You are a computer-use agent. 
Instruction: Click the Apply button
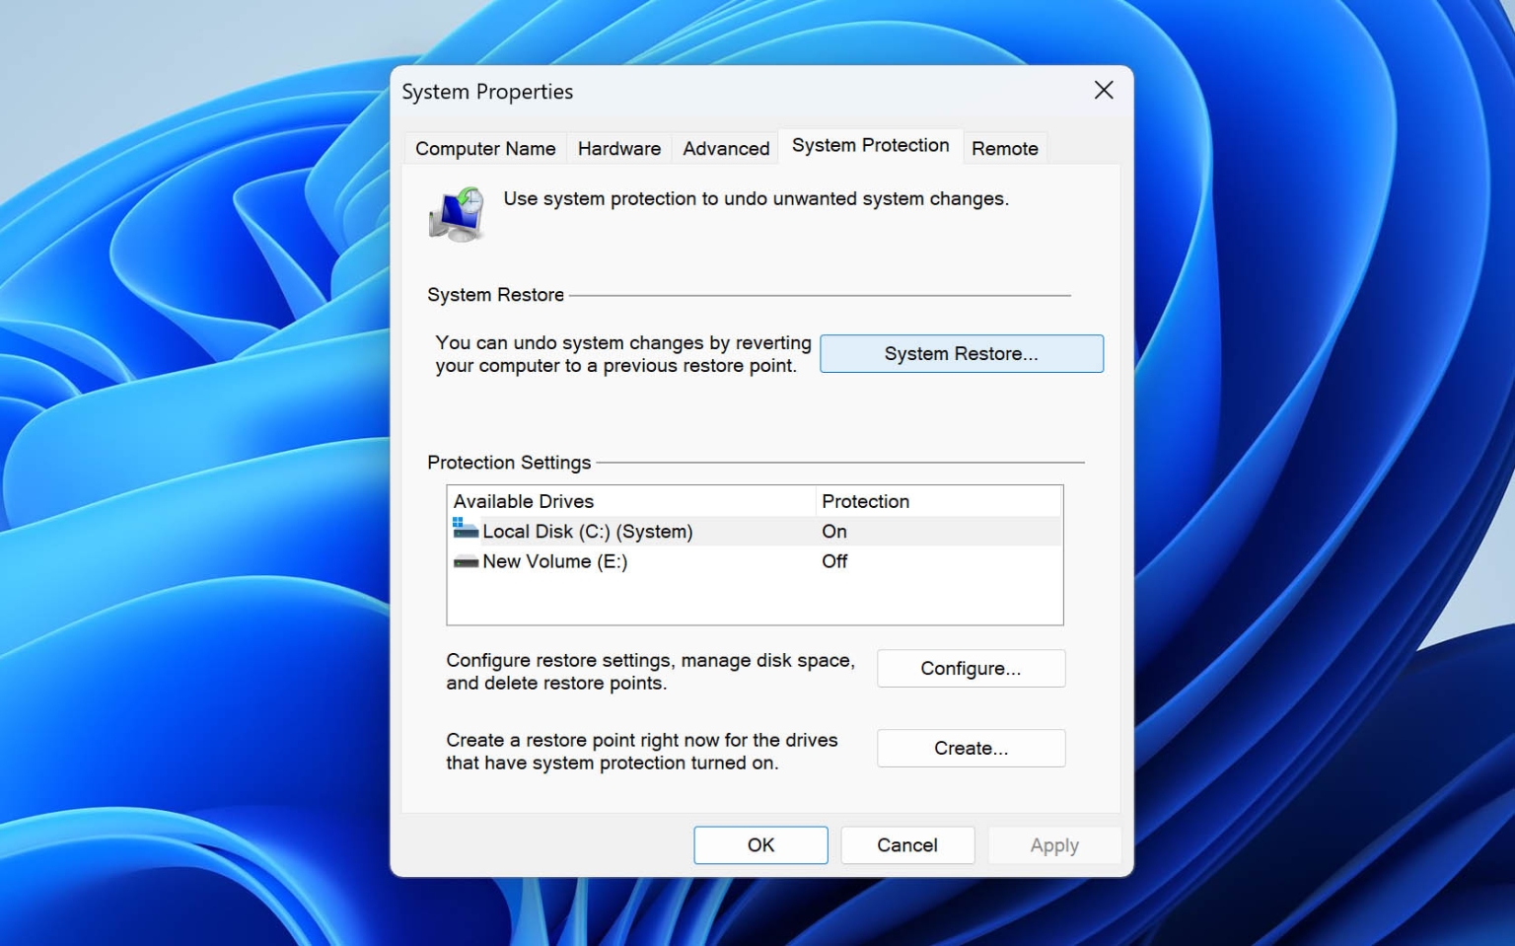click(1054, 845)
